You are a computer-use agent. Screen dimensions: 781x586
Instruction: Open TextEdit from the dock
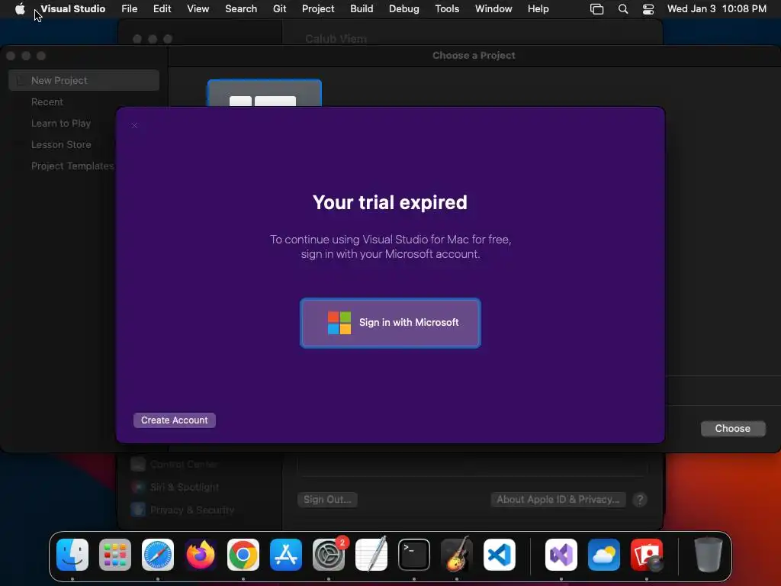tap(371, 555)
